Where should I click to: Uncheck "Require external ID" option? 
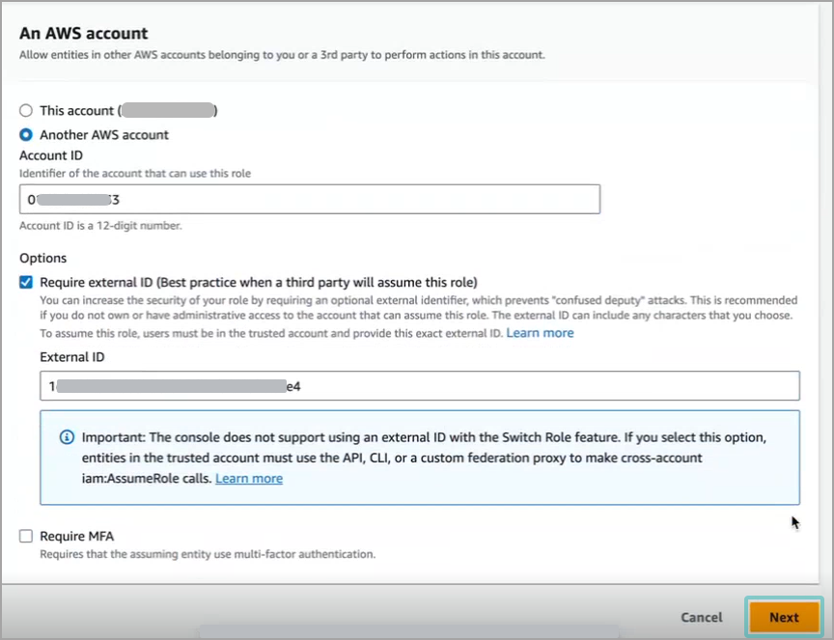point(24,282)
